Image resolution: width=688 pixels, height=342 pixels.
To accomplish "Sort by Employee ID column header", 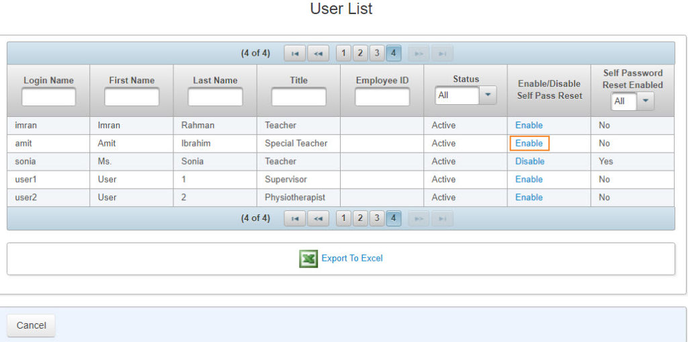I will [x=382, y=81].
